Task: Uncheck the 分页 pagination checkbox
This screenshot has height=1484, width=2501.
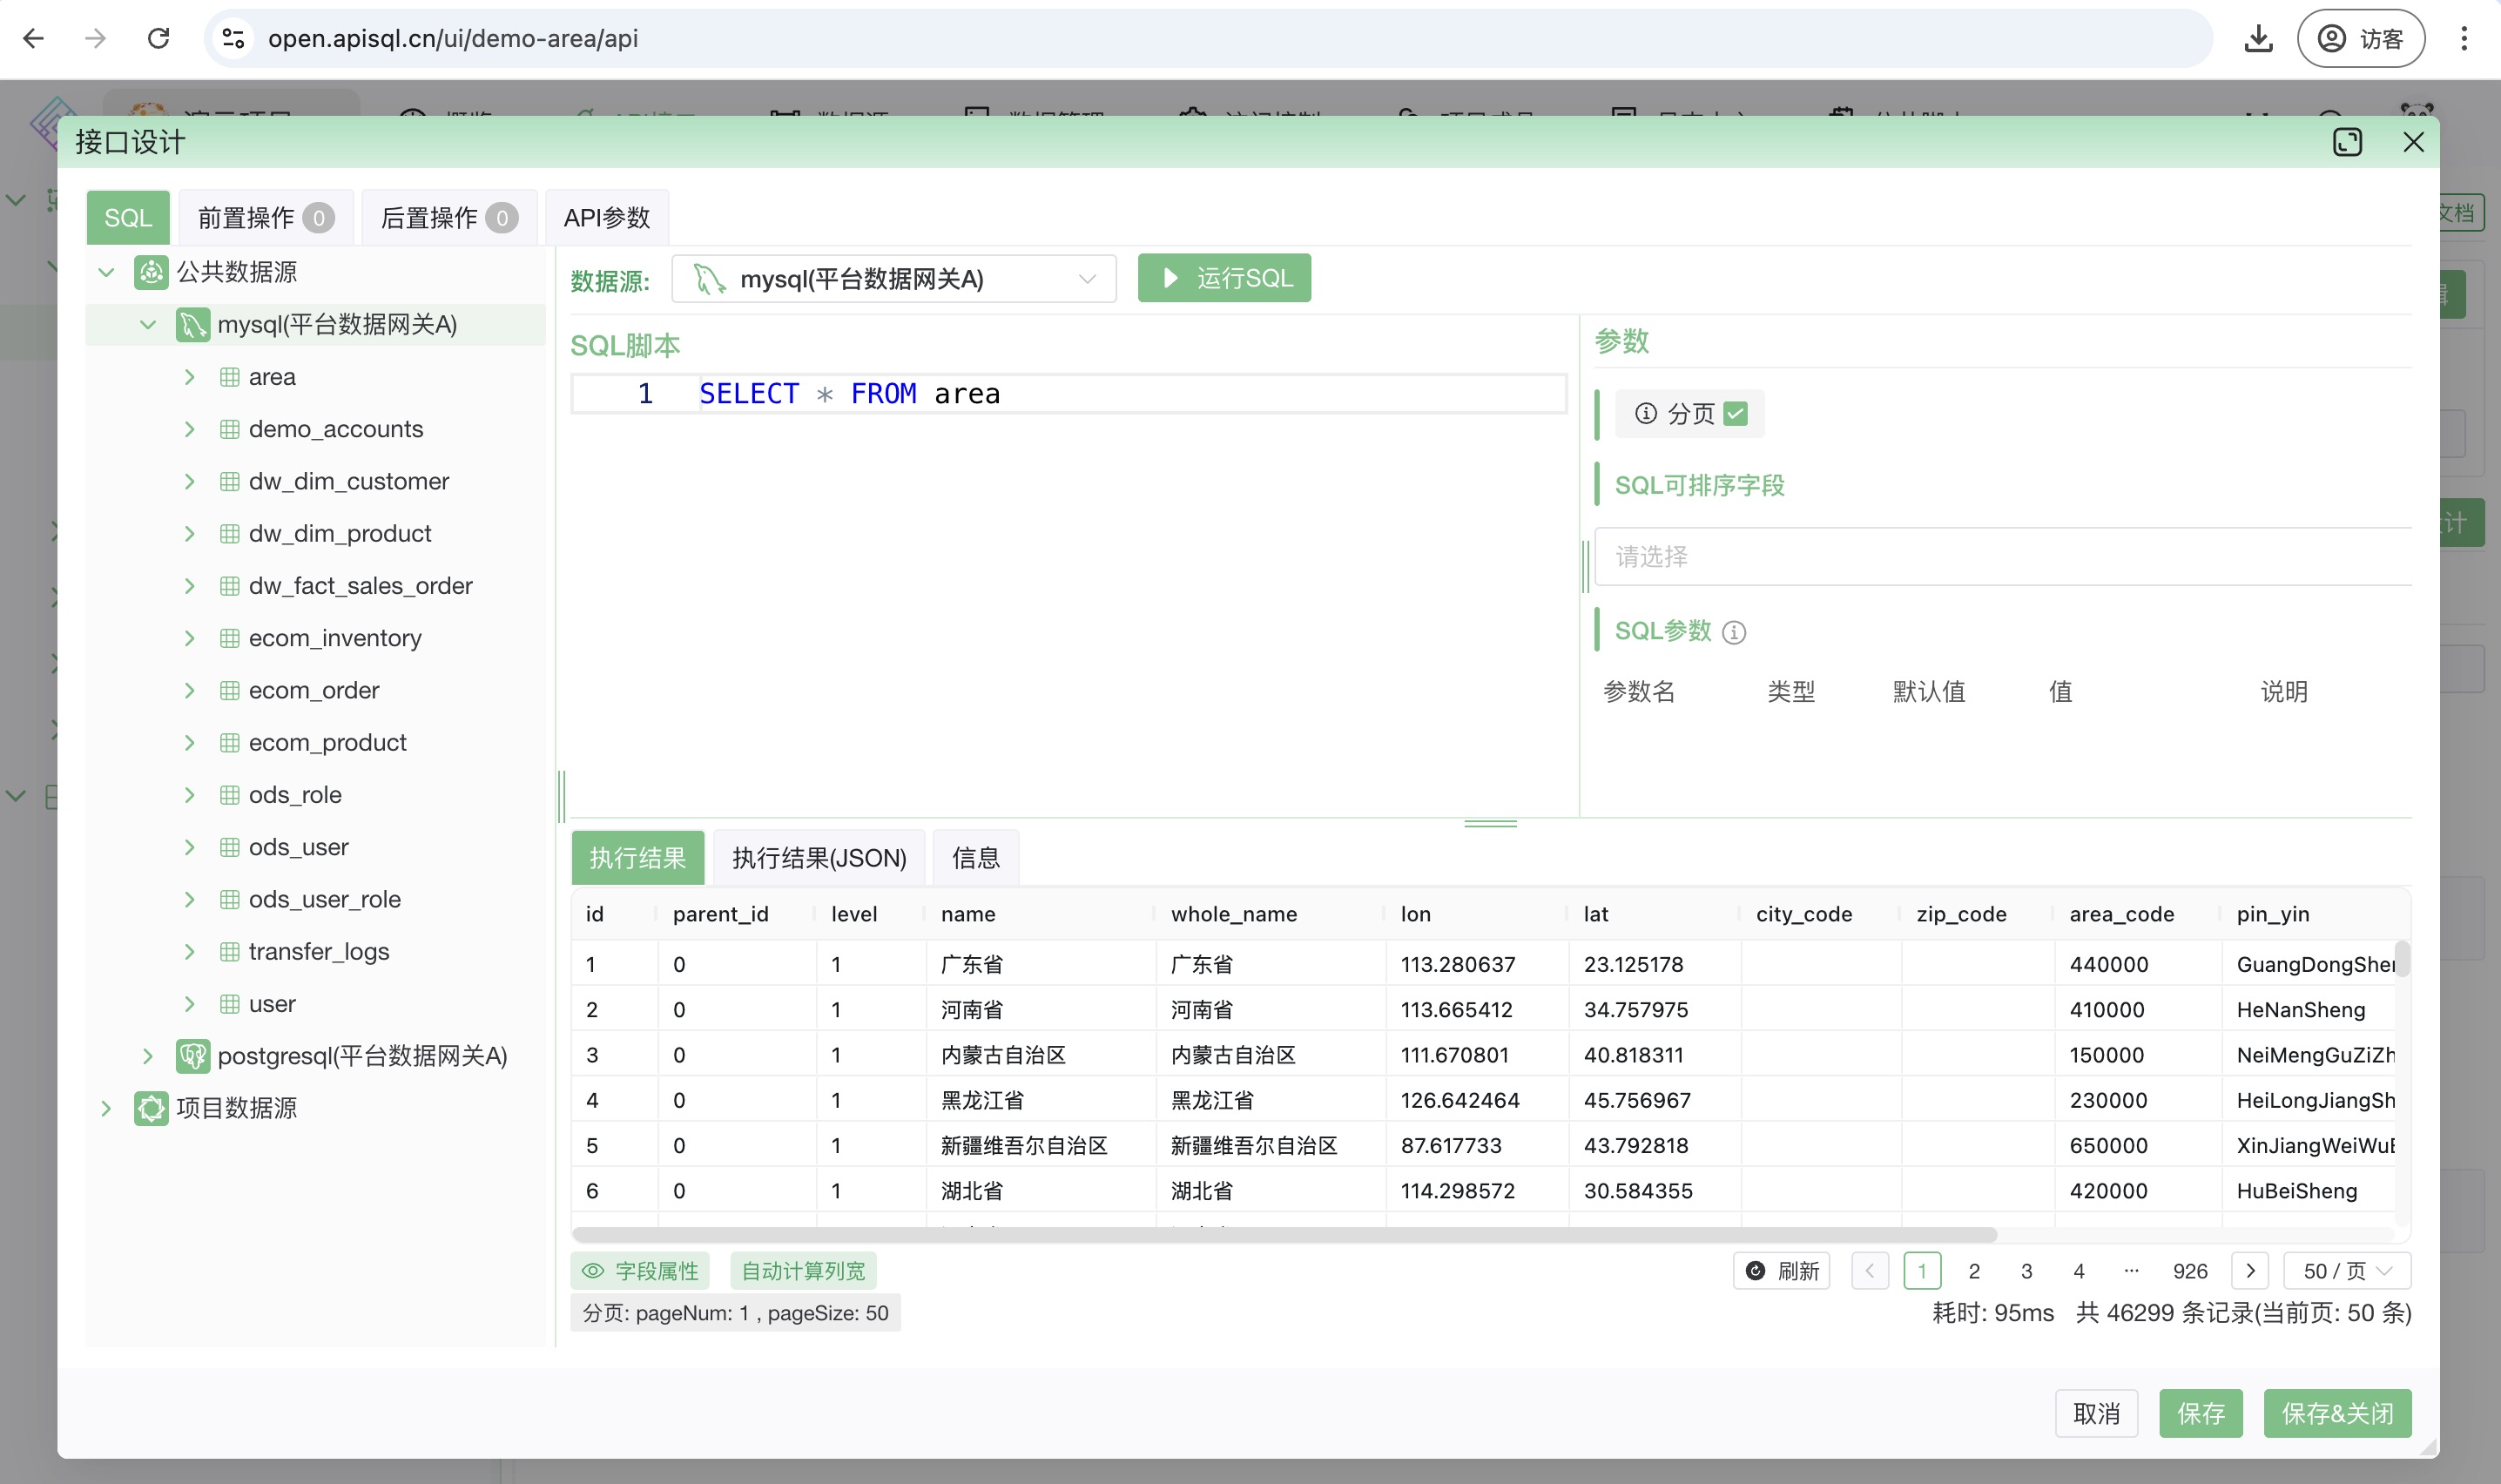Action: pyautogui.click(x=1736, y=413)
